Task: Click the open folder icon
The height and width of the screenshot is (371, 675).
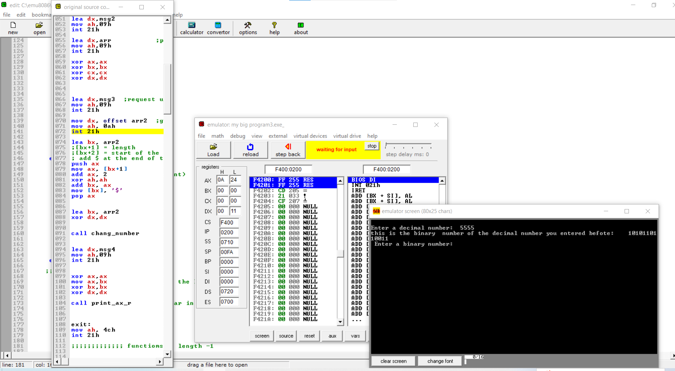Action: point(39,25)
